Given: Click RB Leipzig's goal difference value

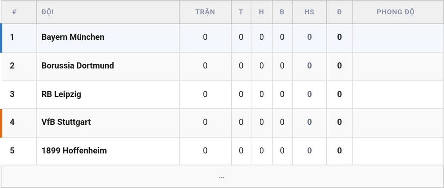Looking at the screenshot, I should tap(309, 94).
